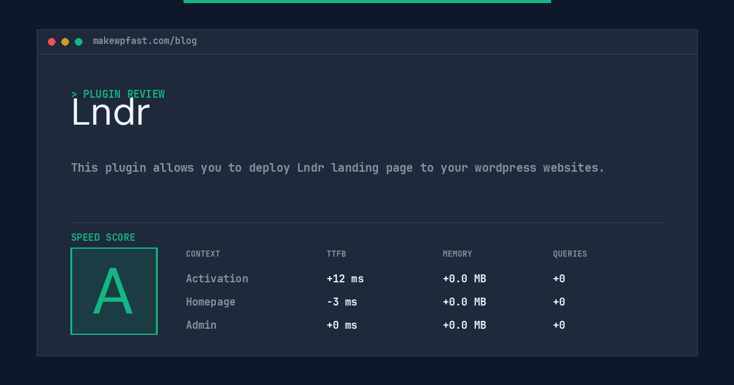Click the "-3 ms" TTFB value

(342, 302)
